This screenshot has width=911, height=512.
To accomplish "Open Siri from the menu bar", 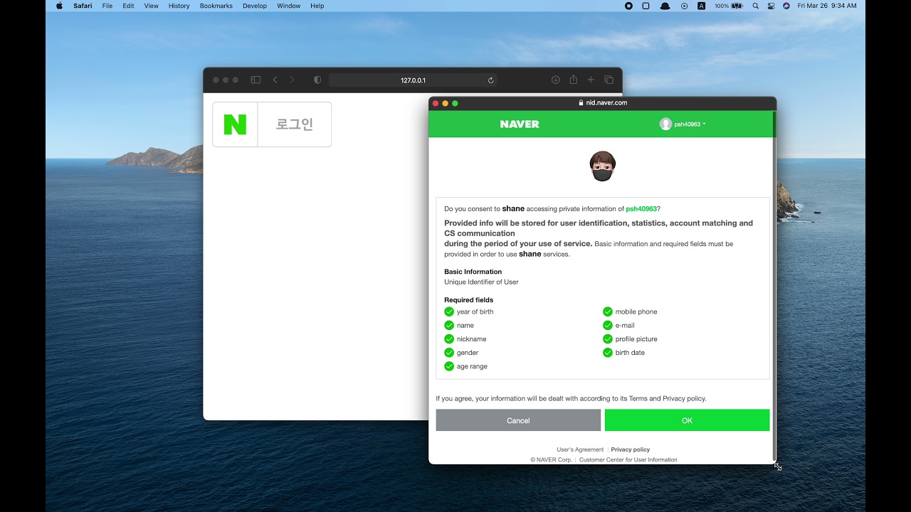I will (786, 6).
